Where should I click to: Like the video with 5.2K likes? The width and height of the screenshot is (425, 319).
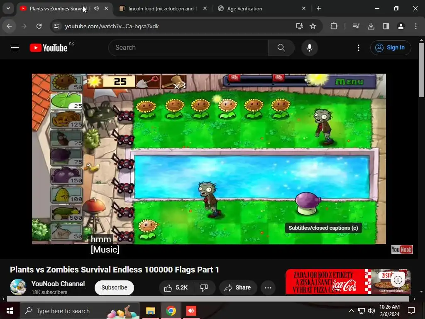(176, 287)
